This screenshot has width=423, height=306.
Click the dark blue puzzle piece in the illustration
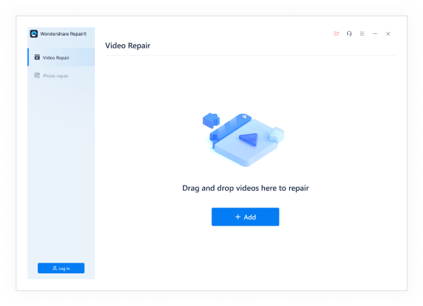(x=211, y=120)
